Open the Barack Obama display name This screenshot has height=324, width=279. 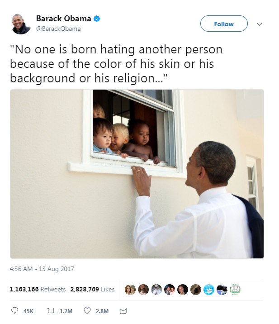pyautogui.click(x=64, y=19)
